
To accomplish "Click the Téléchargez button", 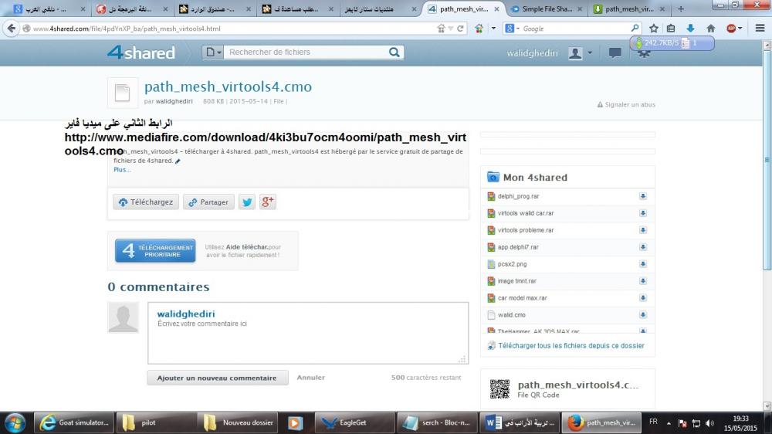I will [x=146, y=202].
